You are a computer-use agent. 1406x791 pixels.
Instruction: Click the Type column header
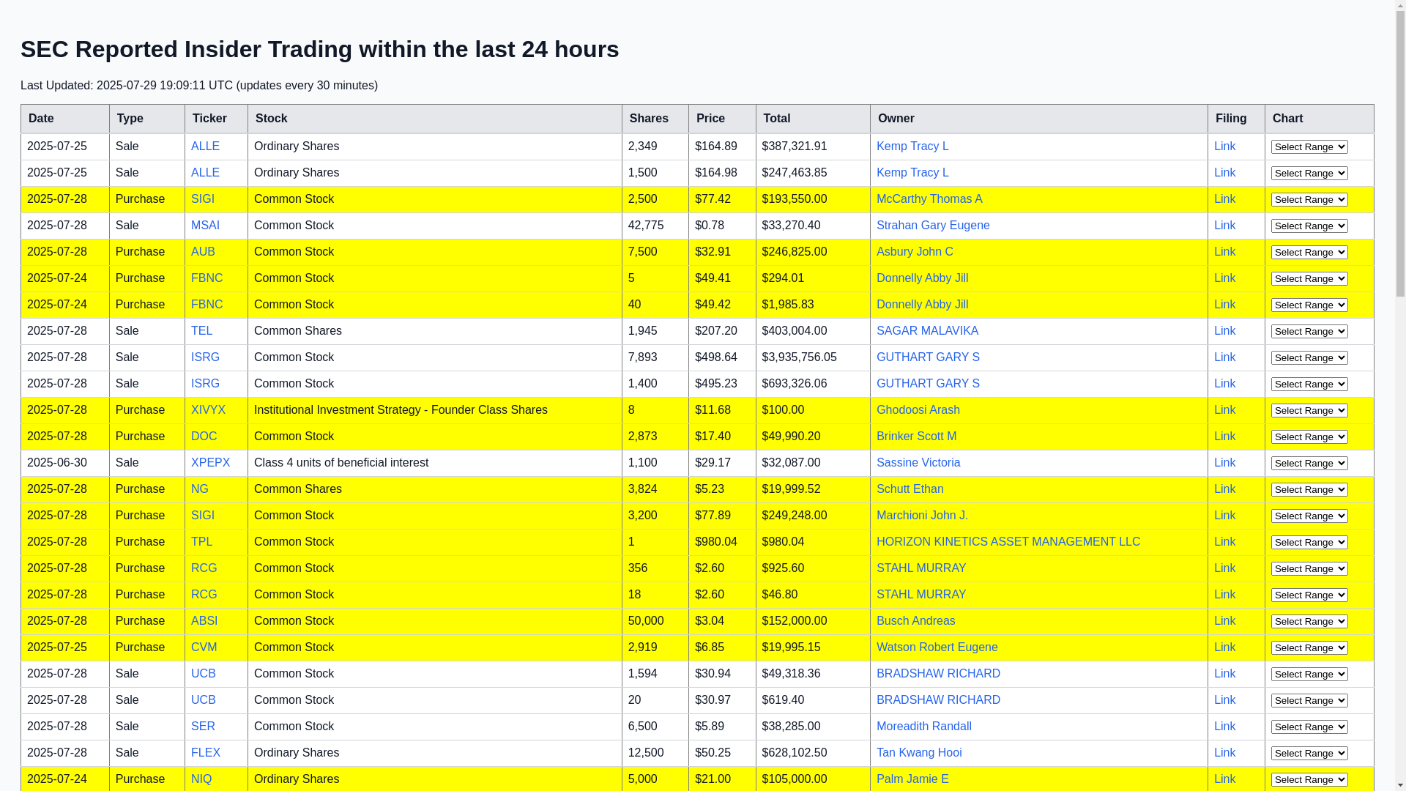pyautogui.click(x=147, y=119)
